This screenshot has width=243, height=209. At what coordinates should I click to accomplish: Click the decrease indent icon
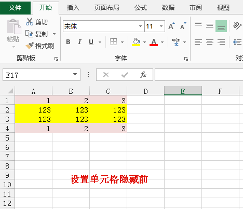click(237, 42)
